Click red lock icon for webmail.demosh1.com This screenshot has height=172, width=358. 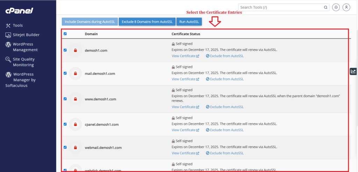pos(76,148)
